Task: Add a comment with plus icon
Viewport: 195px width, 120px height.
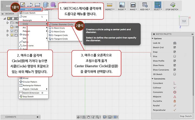Action: 38,117
